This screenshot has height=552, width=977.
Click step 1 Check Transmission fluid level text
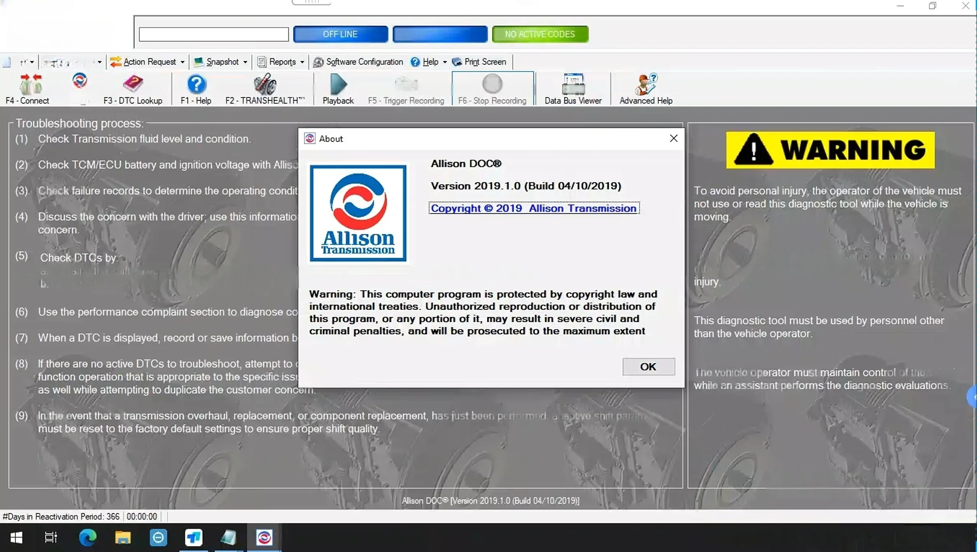144,139
